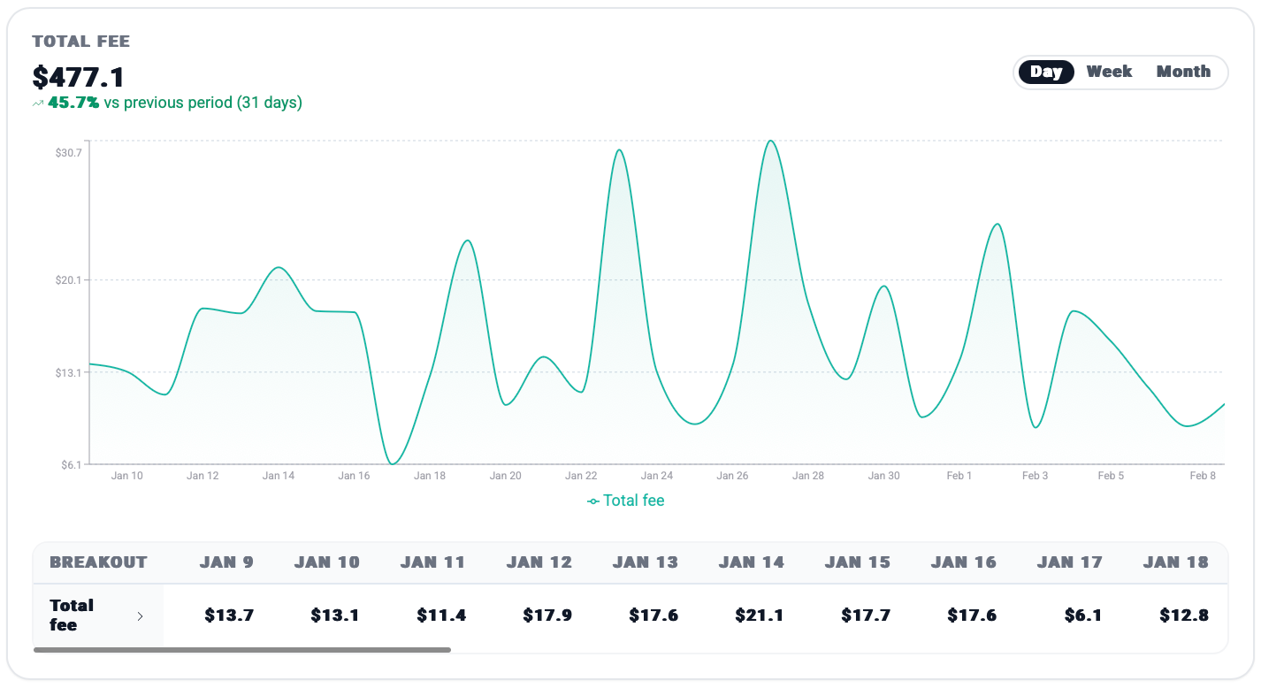Click the $30.7 y-axis label
The image size is (1261, 688).
click(x=68, y=152)
